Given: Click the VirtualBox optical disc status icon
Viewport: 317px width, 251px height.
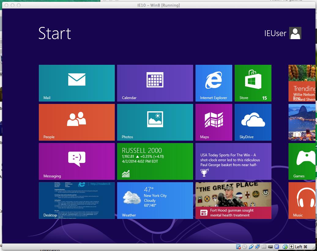Looking at the screenshot, I should point(244,247).
